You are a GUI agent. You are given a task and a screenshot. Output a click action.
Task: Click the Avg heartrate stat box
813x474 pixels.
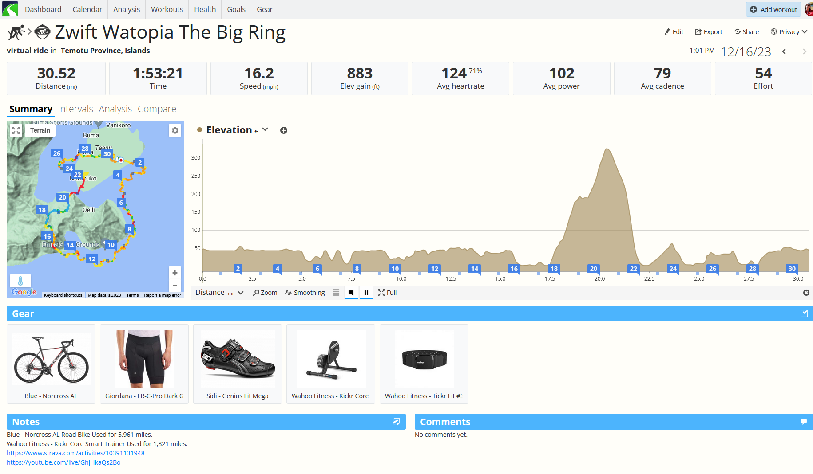[x=461, y=78]
